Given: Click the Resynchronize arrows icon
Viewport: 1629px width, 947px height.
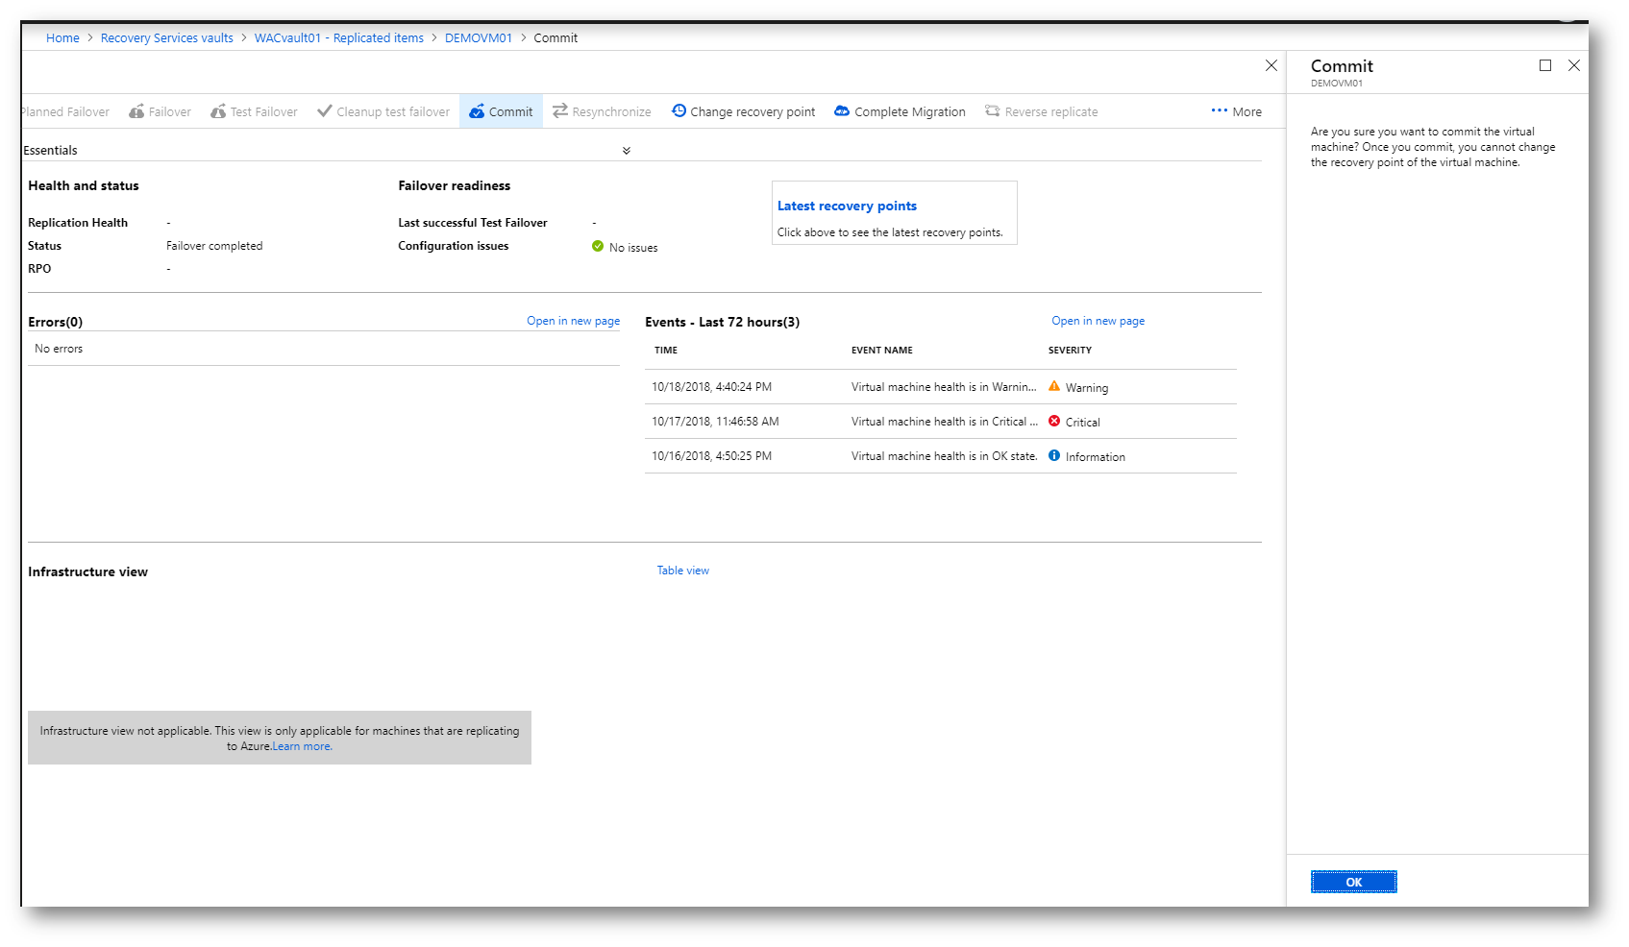Looking at the screenshot, I should (x=560, y=111).
